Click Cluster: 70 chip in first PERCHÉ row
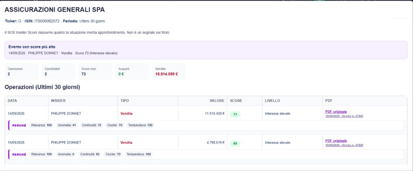Viewport: 413px width, 171px height. coord(115,125)
